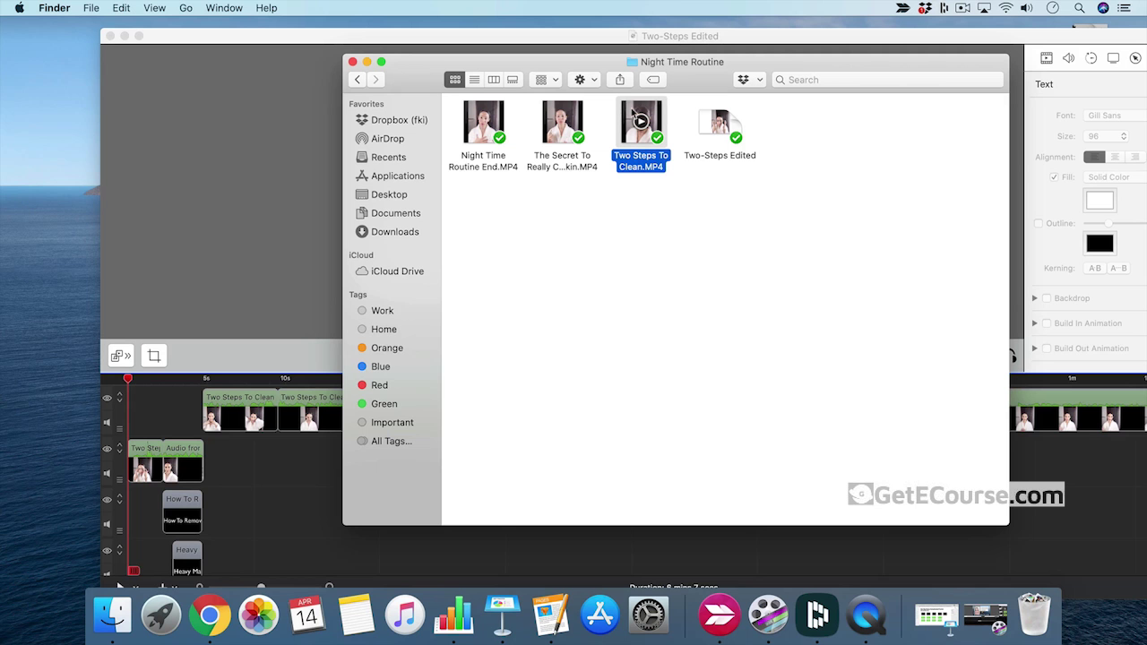
Task: Hide the second timeline track
Action: coord(107,449)
